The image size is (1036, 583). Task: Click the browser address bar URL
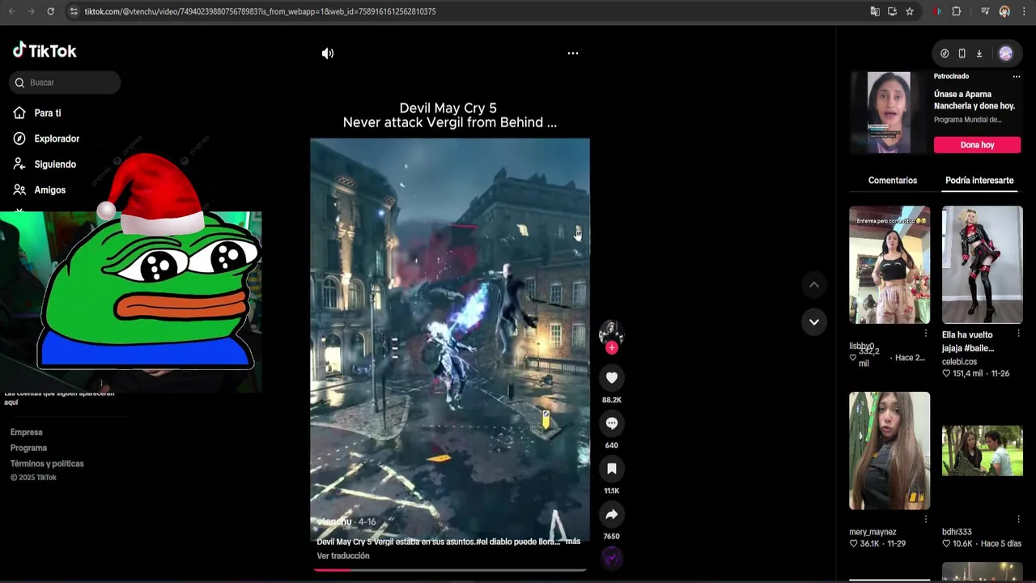(x=260, y=11)
